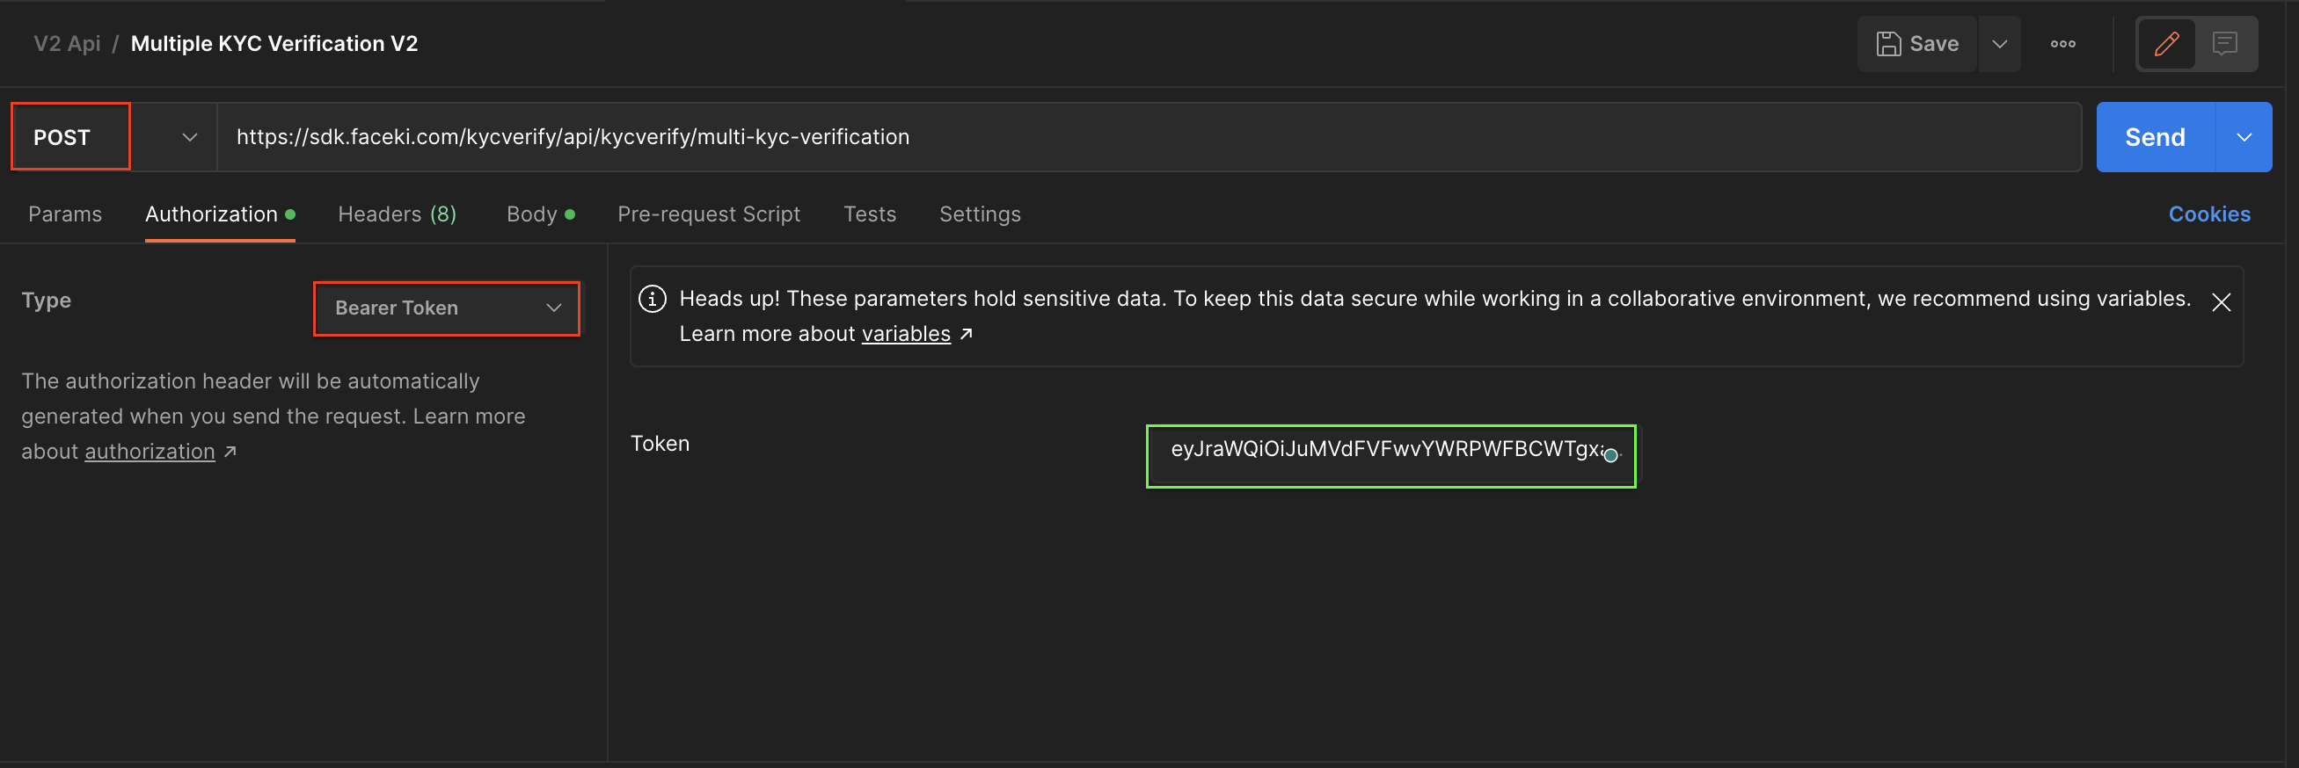
Task: Go to the Settings tab
Action: pos(979,214)
